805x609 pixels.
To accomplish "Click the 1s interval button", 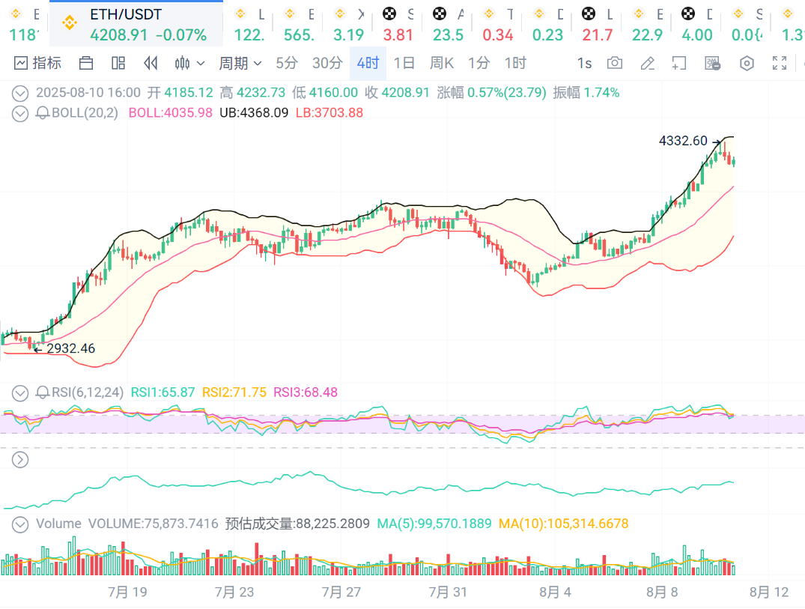I will 584,63.
